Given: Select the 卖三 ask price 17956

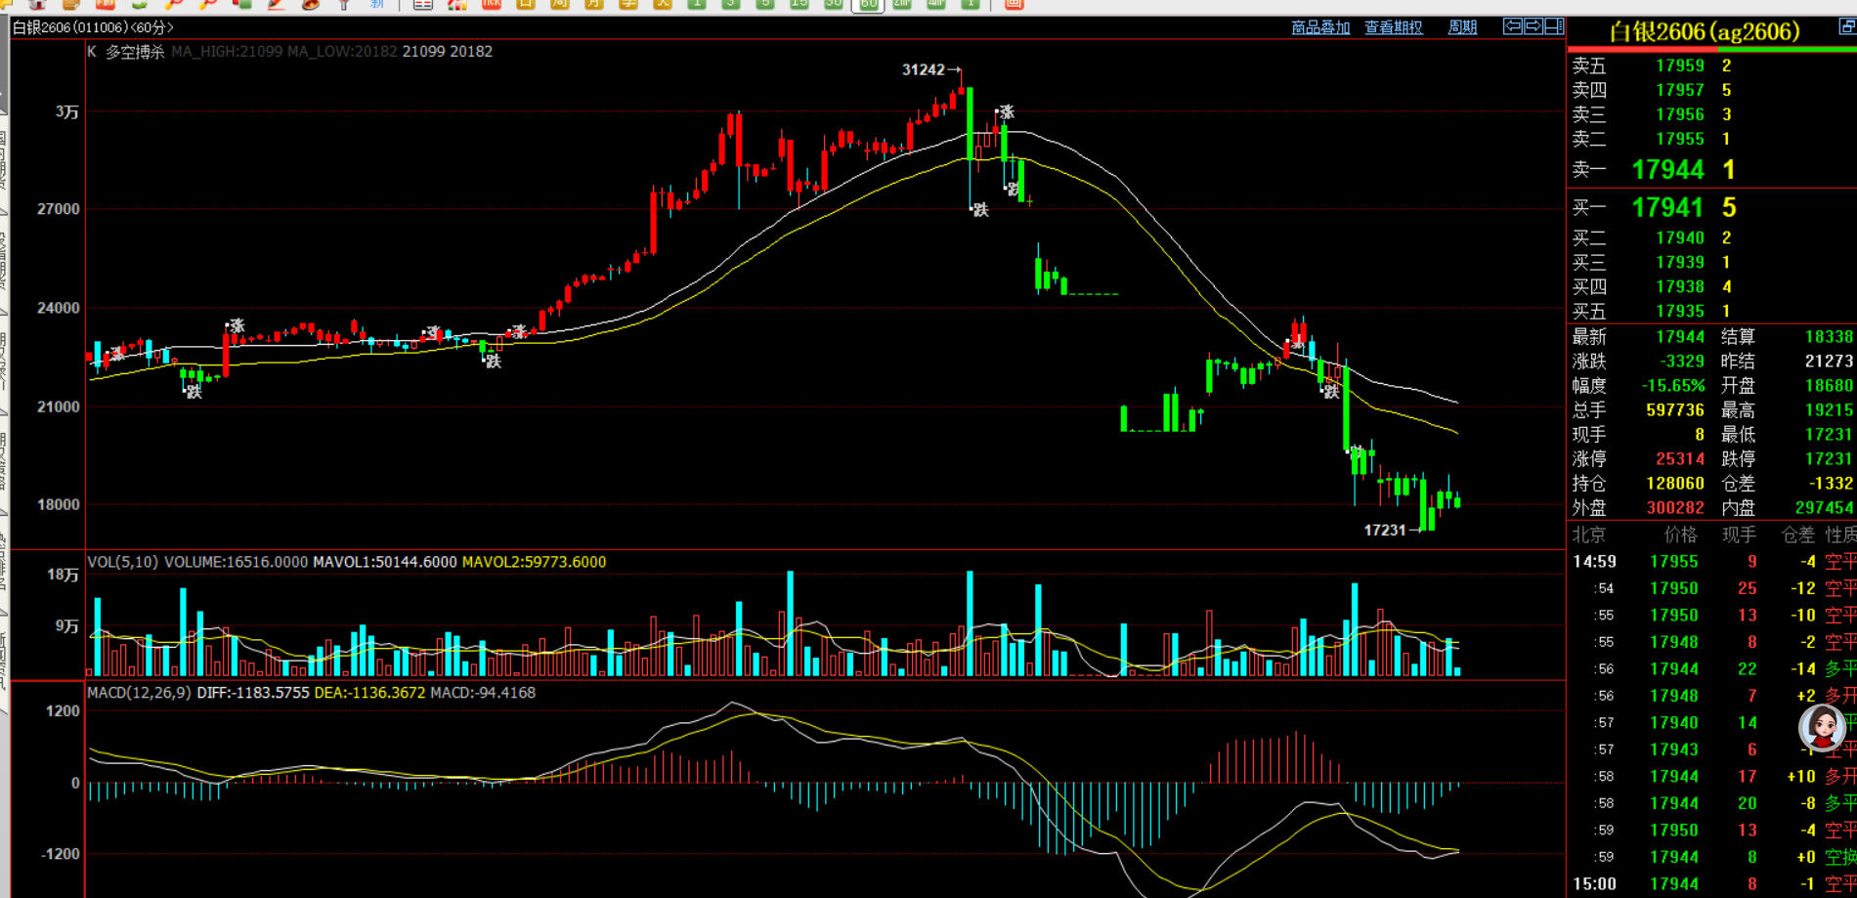Looking at the screenshot, I should [1680, 114].
